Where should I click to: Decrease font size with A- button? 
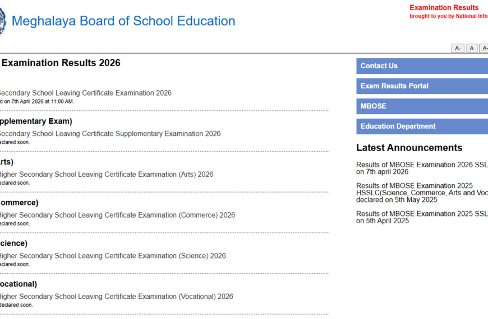tap(458, 49)
